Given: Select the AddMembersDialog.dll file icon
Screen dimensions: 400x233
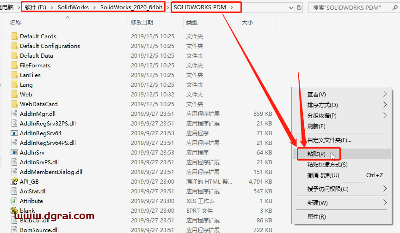Looking at the screenshot, I should tap(14, 172).
